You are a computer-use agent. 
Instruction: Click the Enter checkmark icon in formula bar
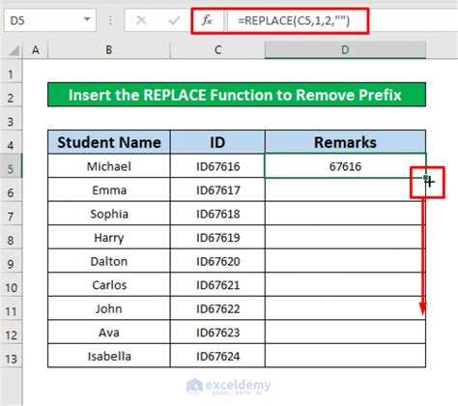click(x=174, y=20)
